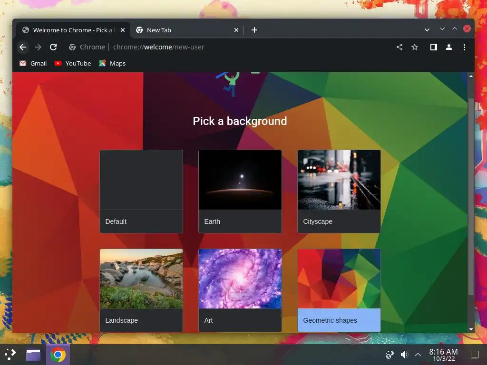Click the forward navigation arrow
The height and width of the screenshot is (365, 487).
pos(38,47)
